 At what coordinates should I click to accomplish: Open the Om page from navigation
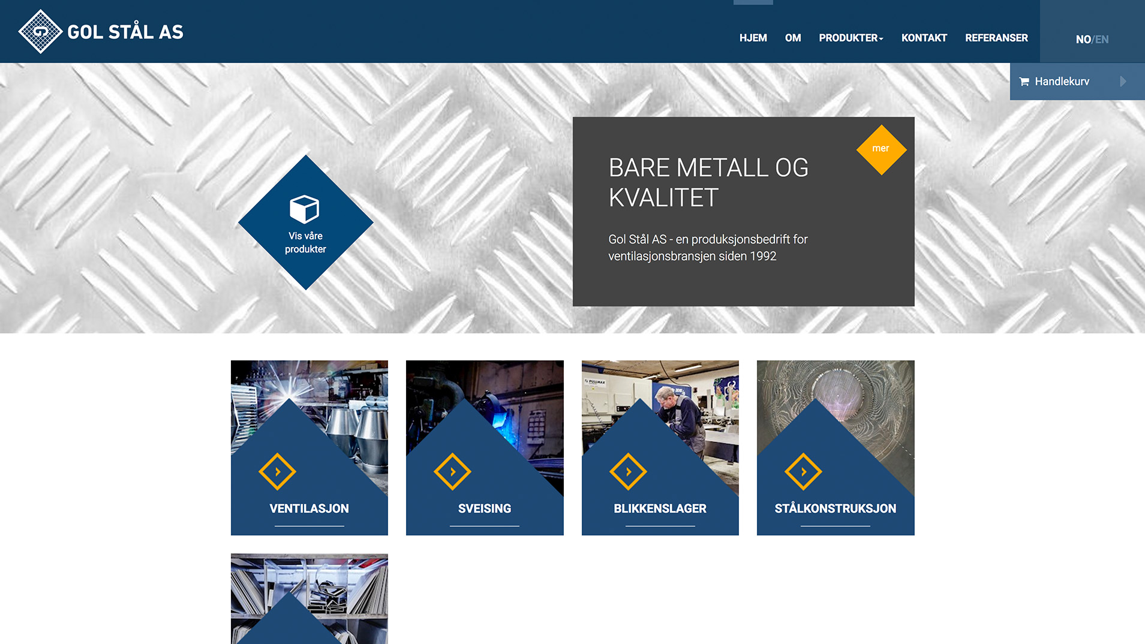pyautogui.click(x=792, y=38)
